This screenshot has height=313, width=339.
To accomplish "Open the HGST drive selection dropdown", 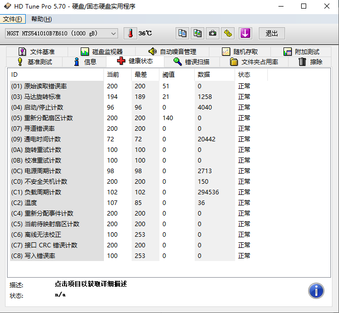I will coord(62,33).
